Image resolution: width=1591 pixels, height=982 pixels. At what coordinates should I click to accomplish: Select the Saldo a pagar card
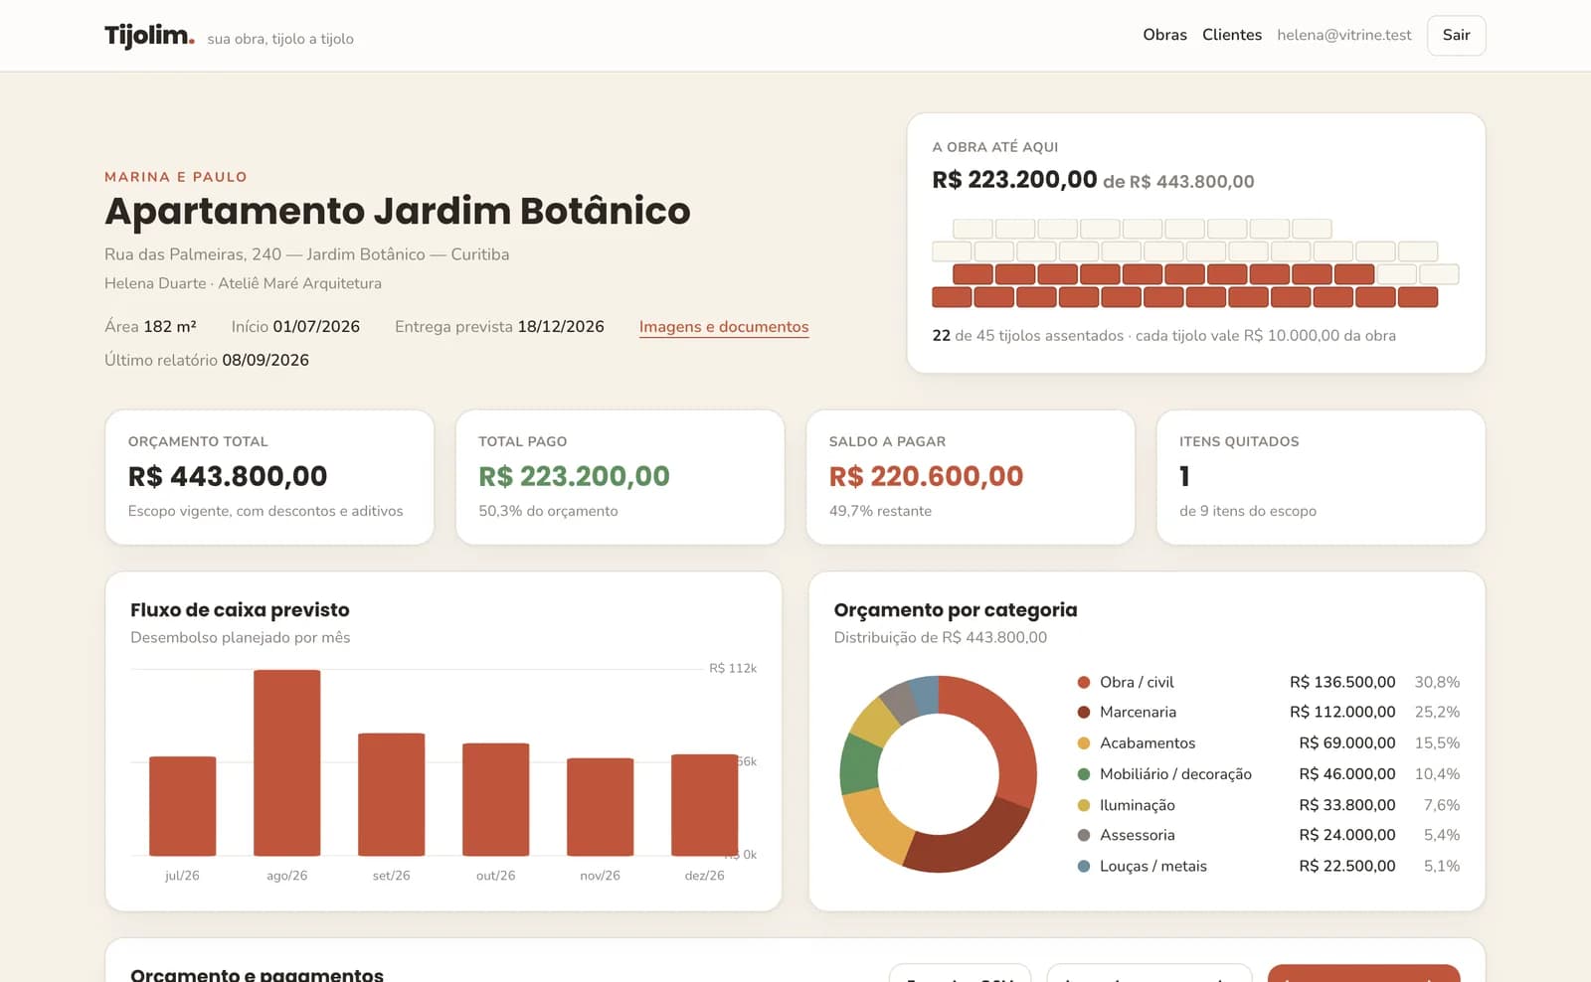point(971,477)
